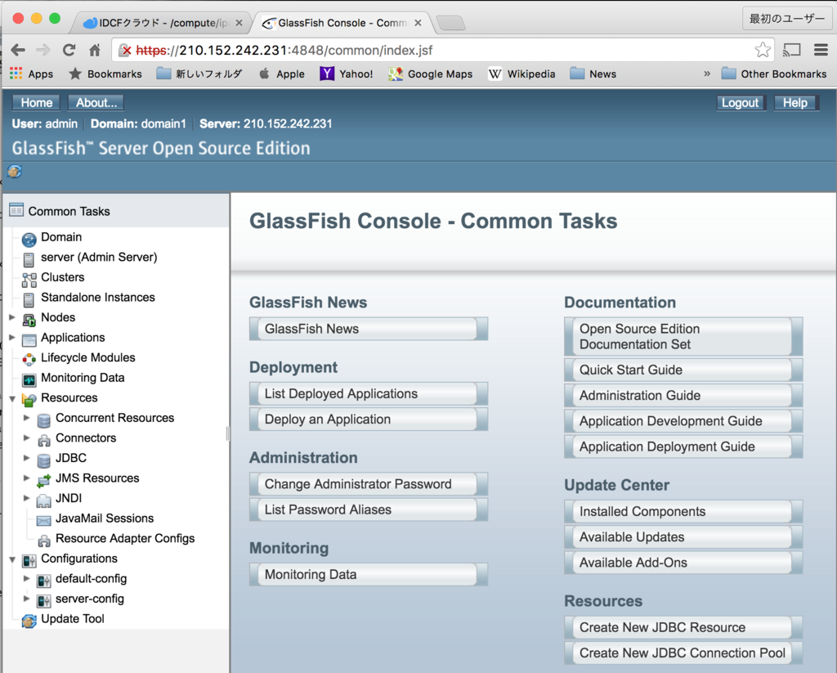Click the JMS Resources icon

click(x=44, y=480)
